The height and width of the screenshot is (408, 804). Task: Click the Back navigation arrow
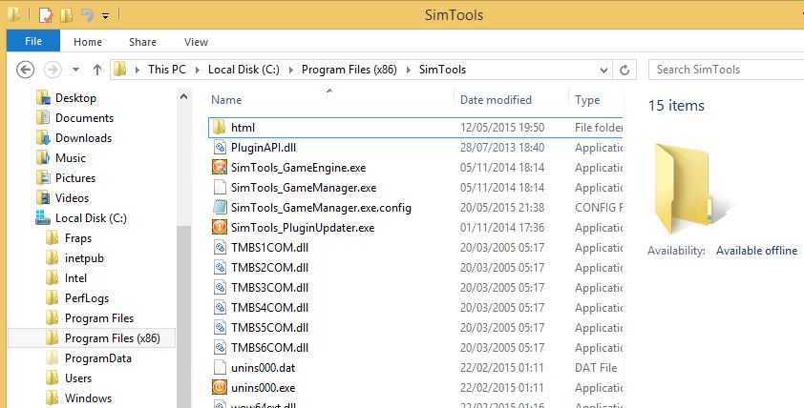[x=25, y=70]
